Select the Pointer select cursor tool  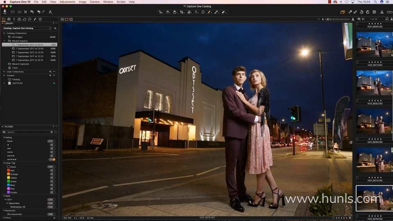pos(160,12)
